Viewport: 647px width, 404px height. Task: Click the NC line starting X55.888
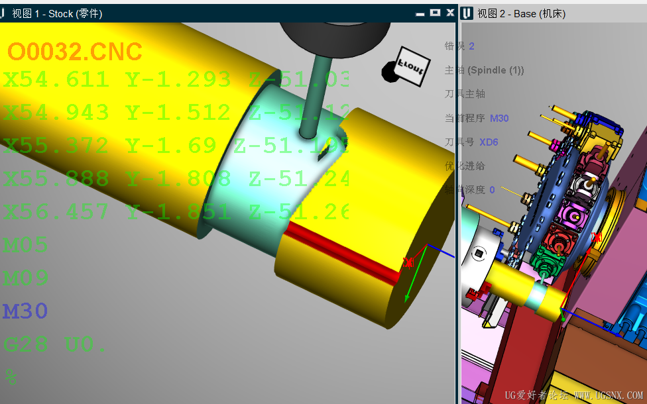point(176,179)
